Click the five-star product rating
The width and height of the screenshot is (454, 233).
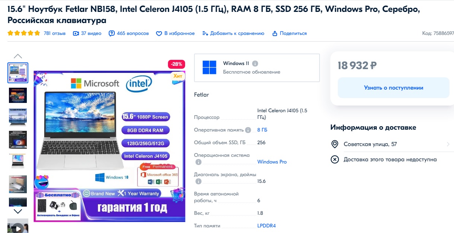coord(24,33)
